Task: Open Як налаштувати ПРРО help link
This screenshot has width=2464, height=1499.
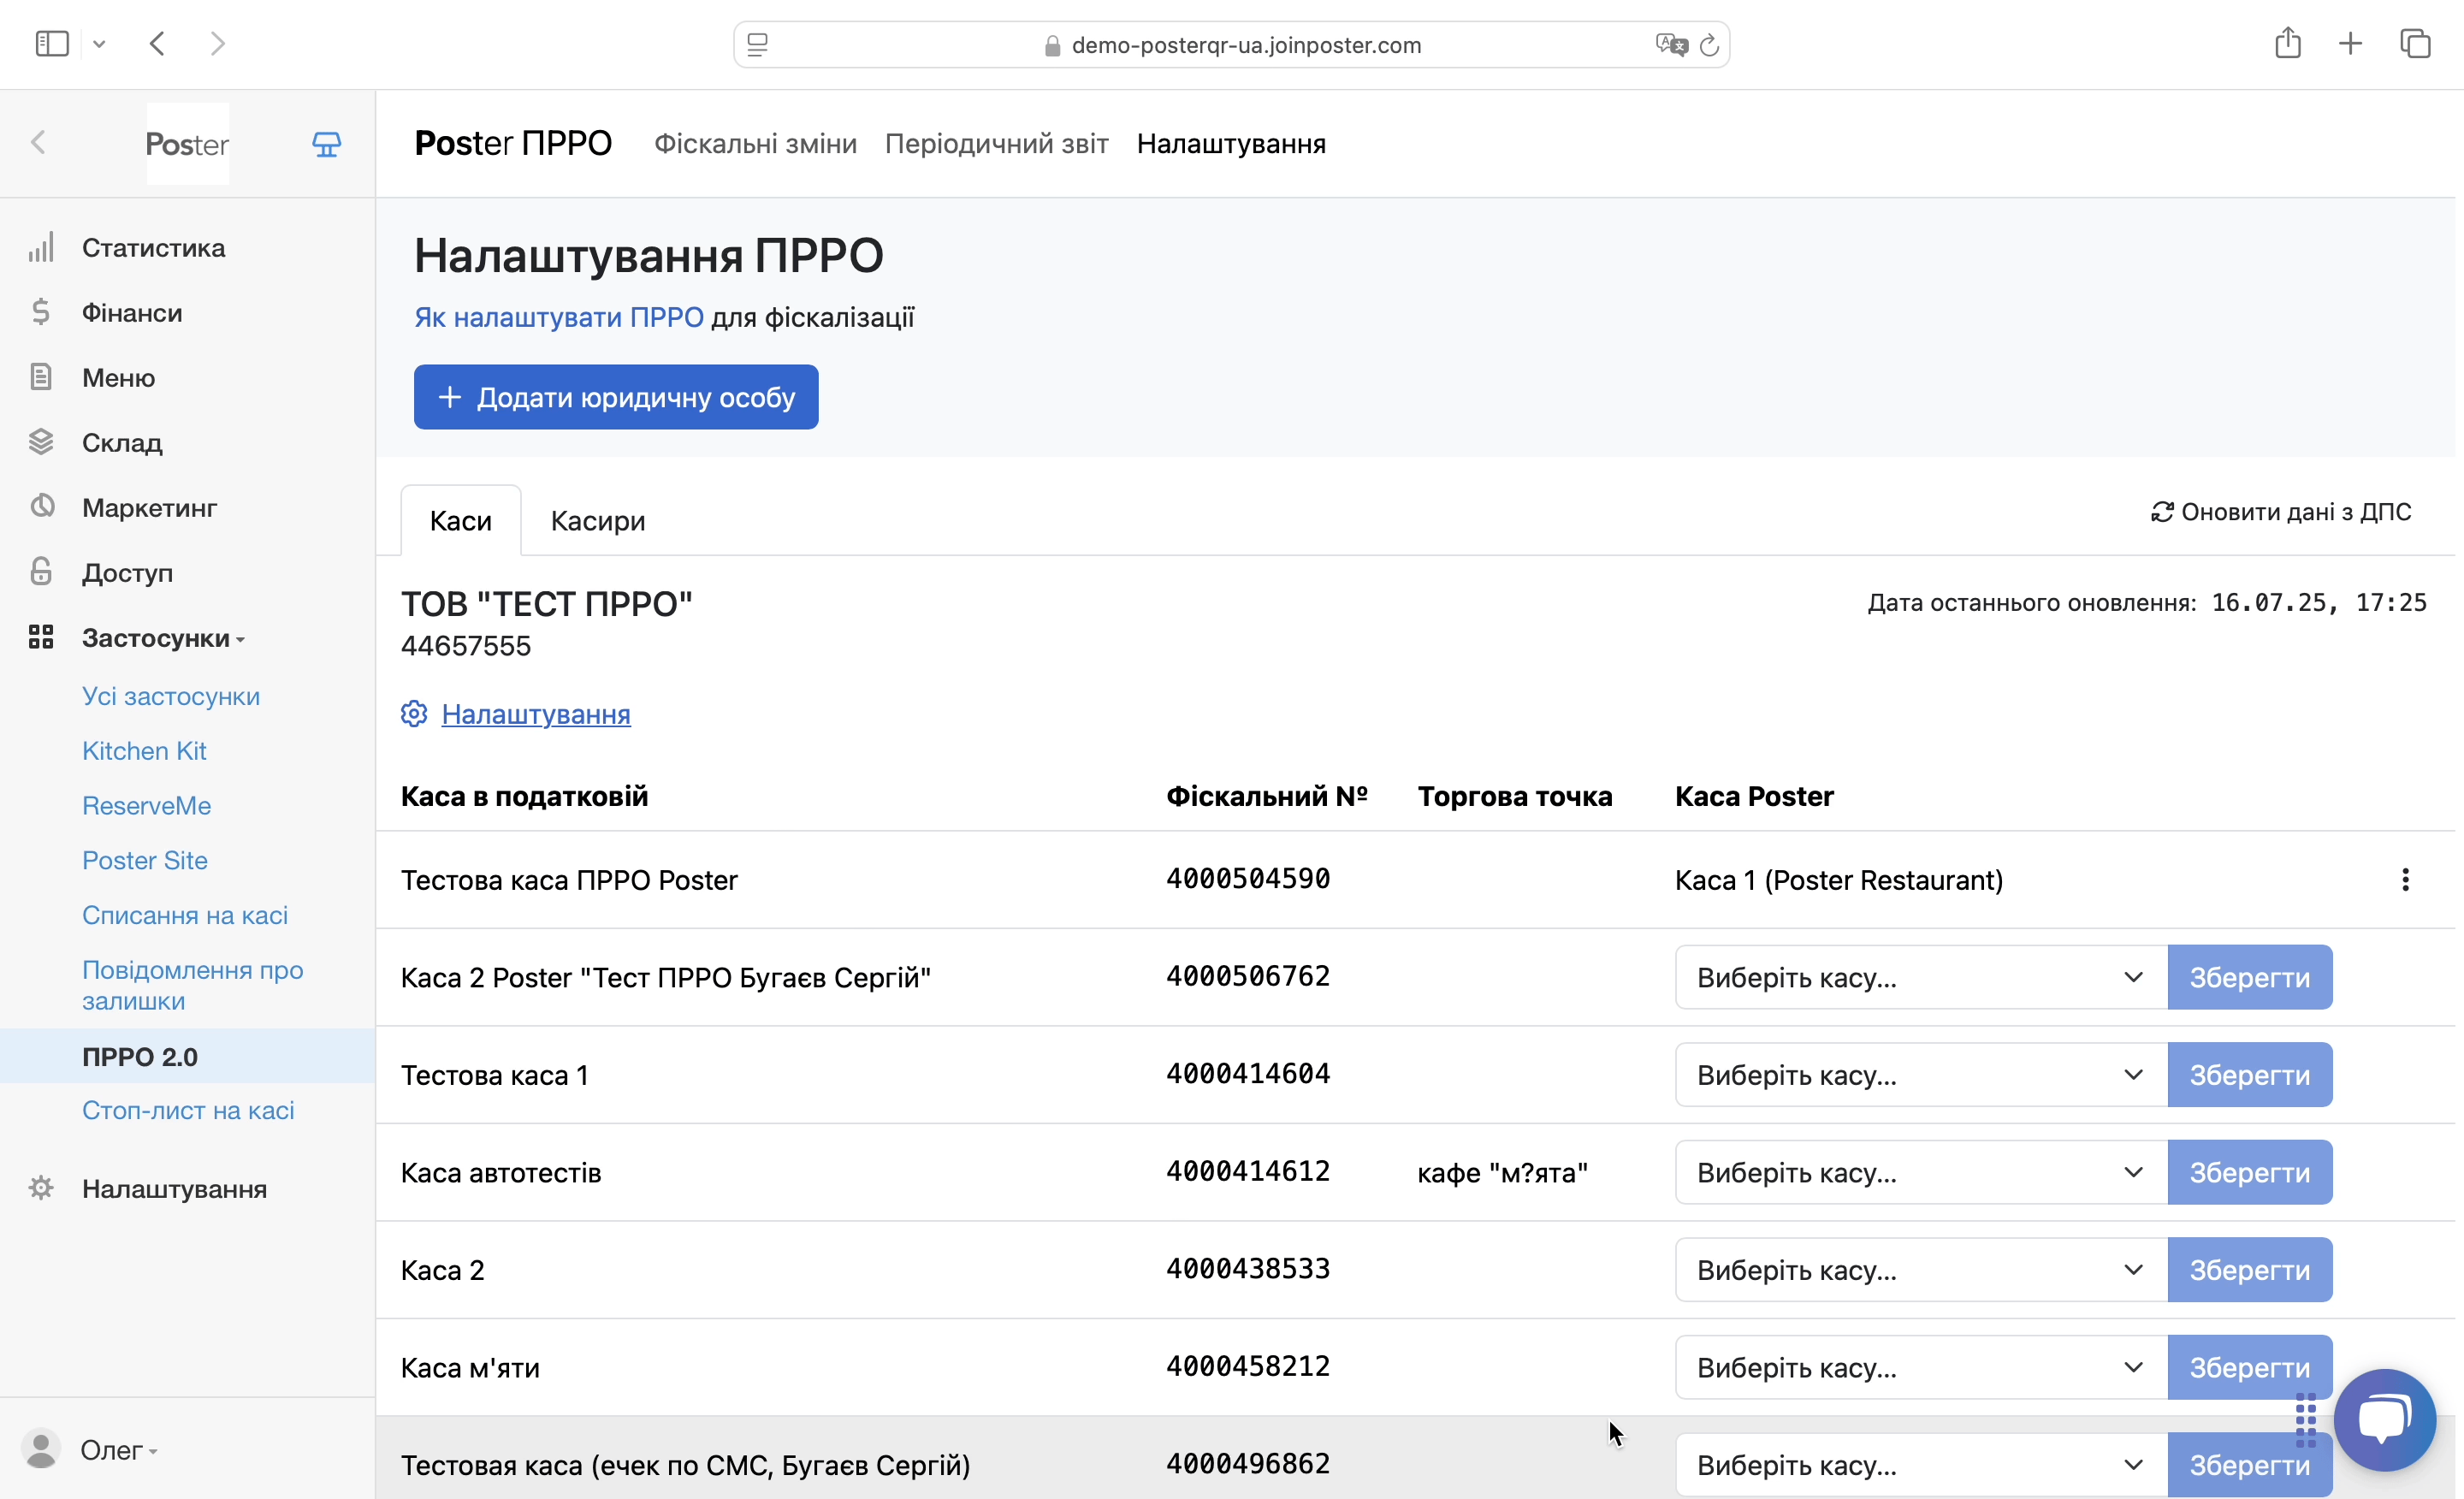Action: tap(559, 317)
